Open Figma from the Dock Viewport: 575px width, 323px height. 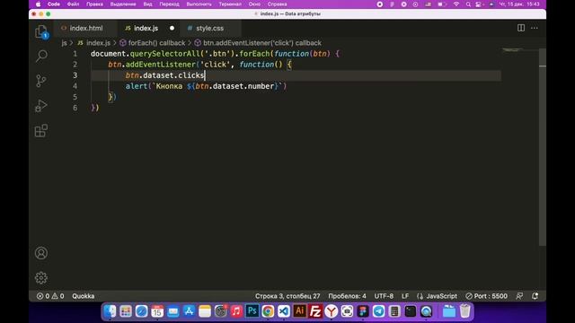point(363,311)
